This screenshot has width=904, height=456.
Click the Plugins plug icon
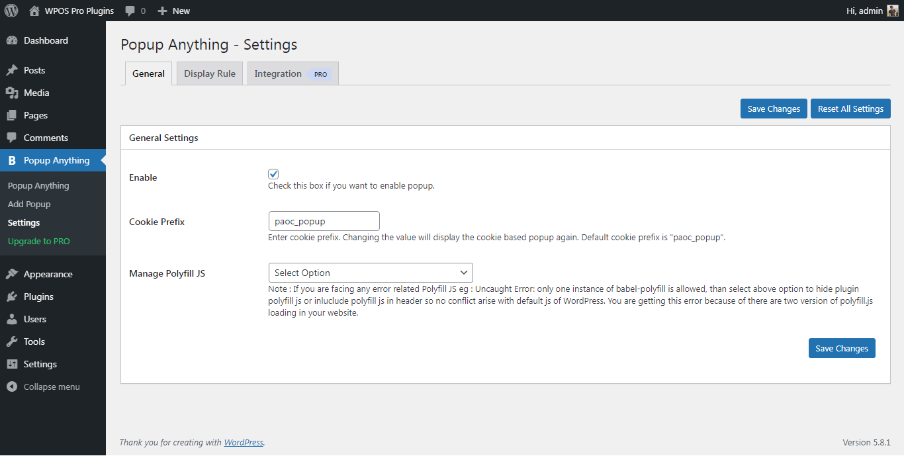coord(12,296)
